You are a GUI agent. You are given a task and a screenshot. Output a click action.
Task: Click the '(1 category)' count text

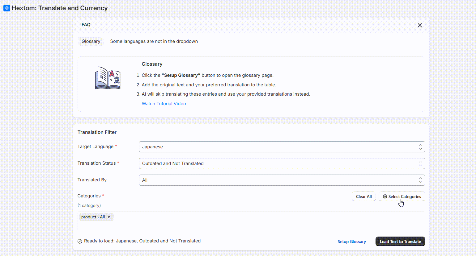point(89,205)
